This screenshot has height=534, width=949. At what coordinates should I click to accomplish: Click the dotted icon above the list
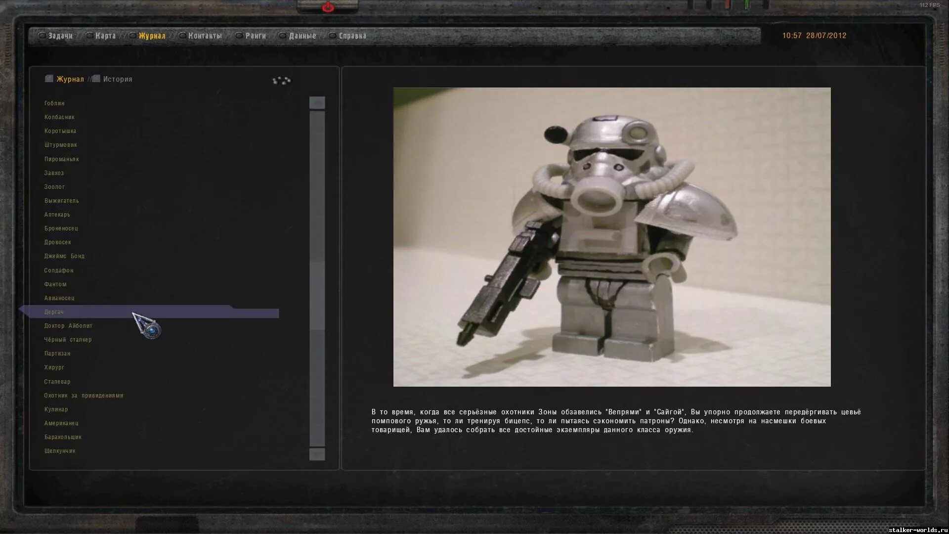coord(282,80)
